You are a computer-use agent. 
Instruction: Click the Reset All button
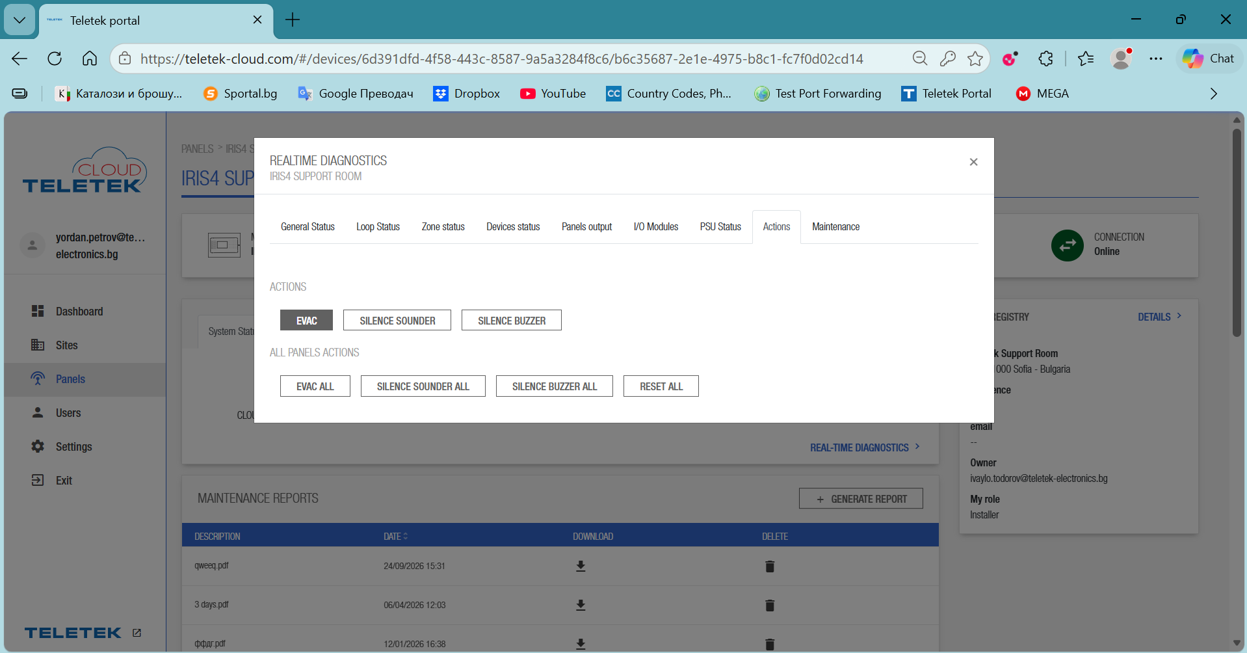pyautogui.click(x=661, y=386)
